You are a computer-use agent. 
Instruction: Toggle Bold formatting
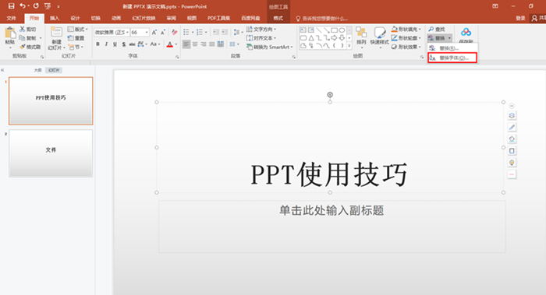(97, 44)
